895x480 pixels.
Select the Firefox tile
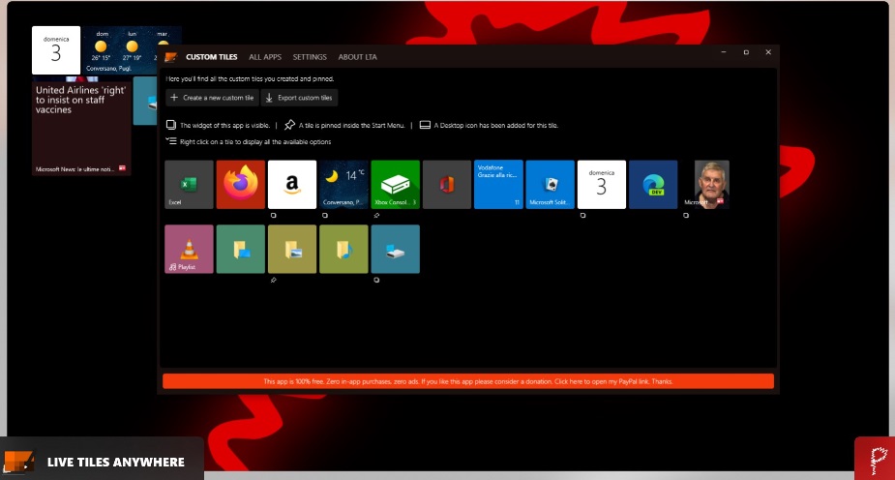240,184
